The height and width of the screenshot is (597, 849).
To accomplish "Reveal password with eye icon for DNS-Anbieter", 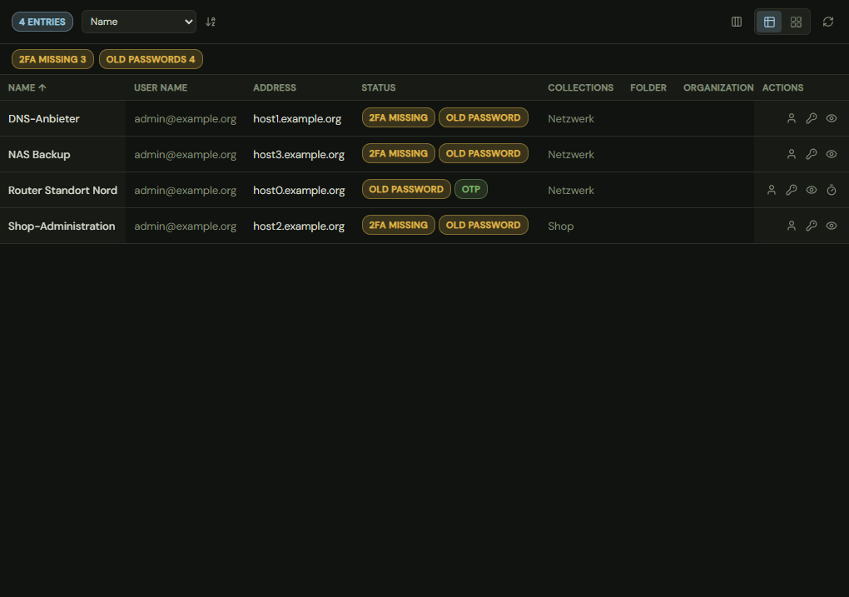I will click(x=832, y=118).
